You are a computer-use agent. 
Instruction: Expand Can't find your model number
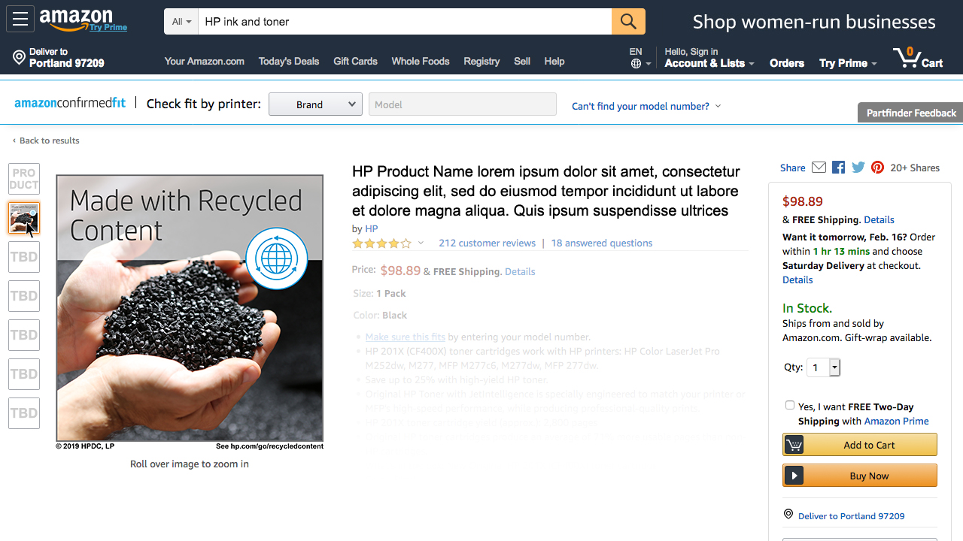click(646, 106)
